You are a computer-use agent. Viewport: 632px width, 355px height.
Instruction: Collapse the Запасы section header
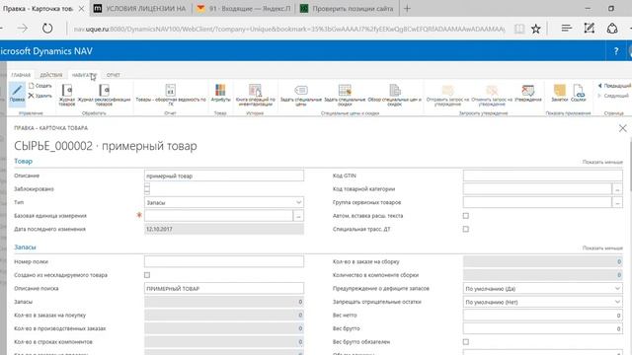point(25,248)
